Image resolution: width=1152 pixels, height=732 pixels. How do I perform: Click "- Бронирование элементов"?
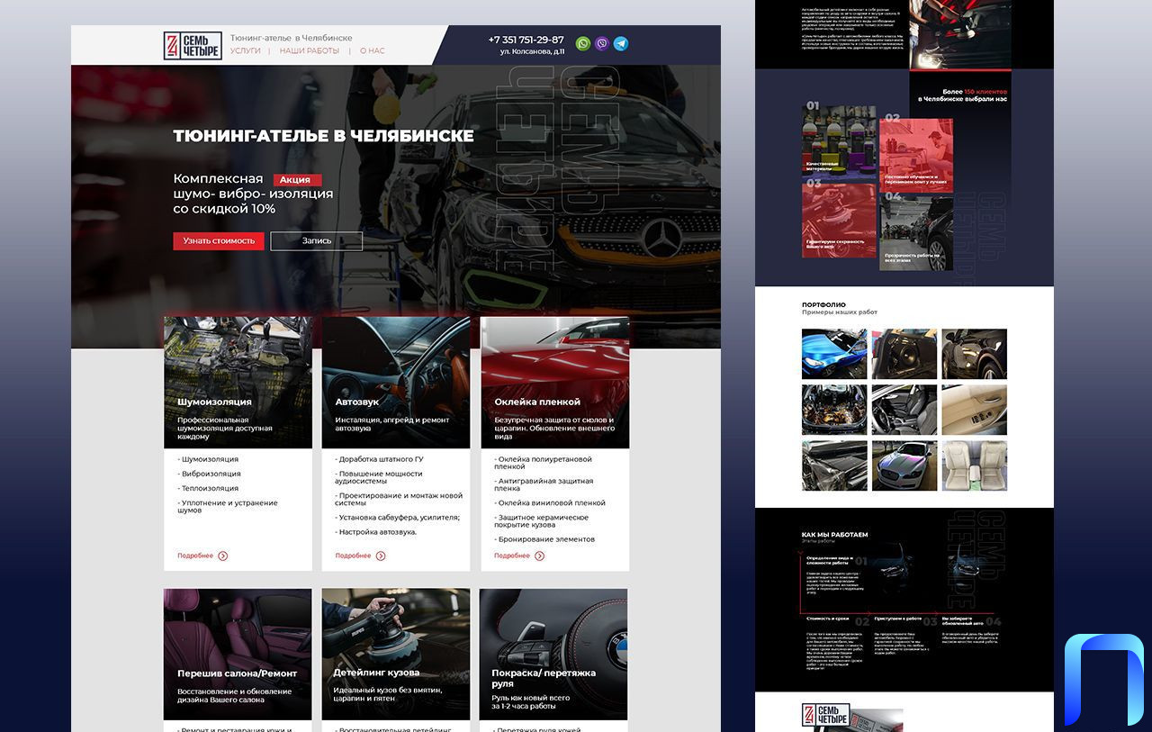point(544,539)
